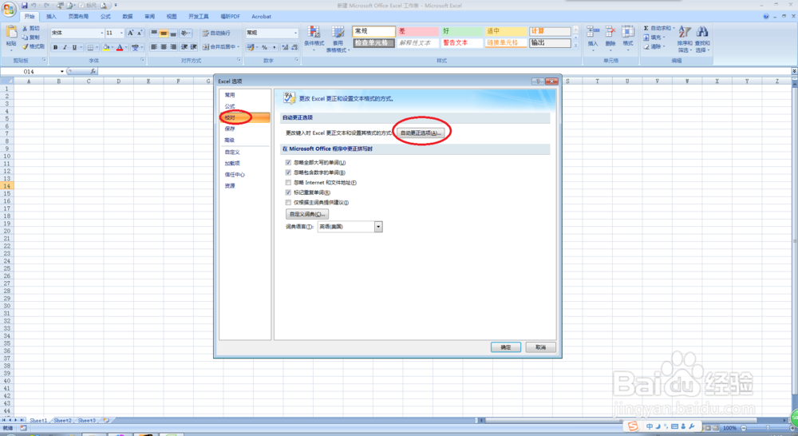Open the 数据 ribbon tab
Viewport: 798px width, 436px height.
(127, 16)
